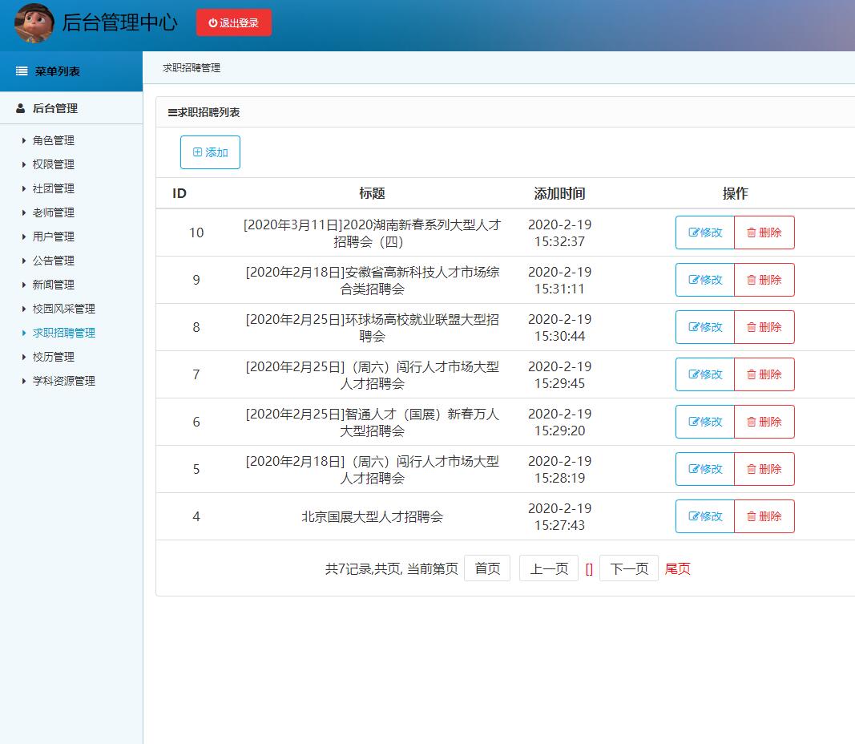This screenshot has height=744, width=855.
Task: Select 公告管理 in the sidebar menu
Action: pos(53,261)
